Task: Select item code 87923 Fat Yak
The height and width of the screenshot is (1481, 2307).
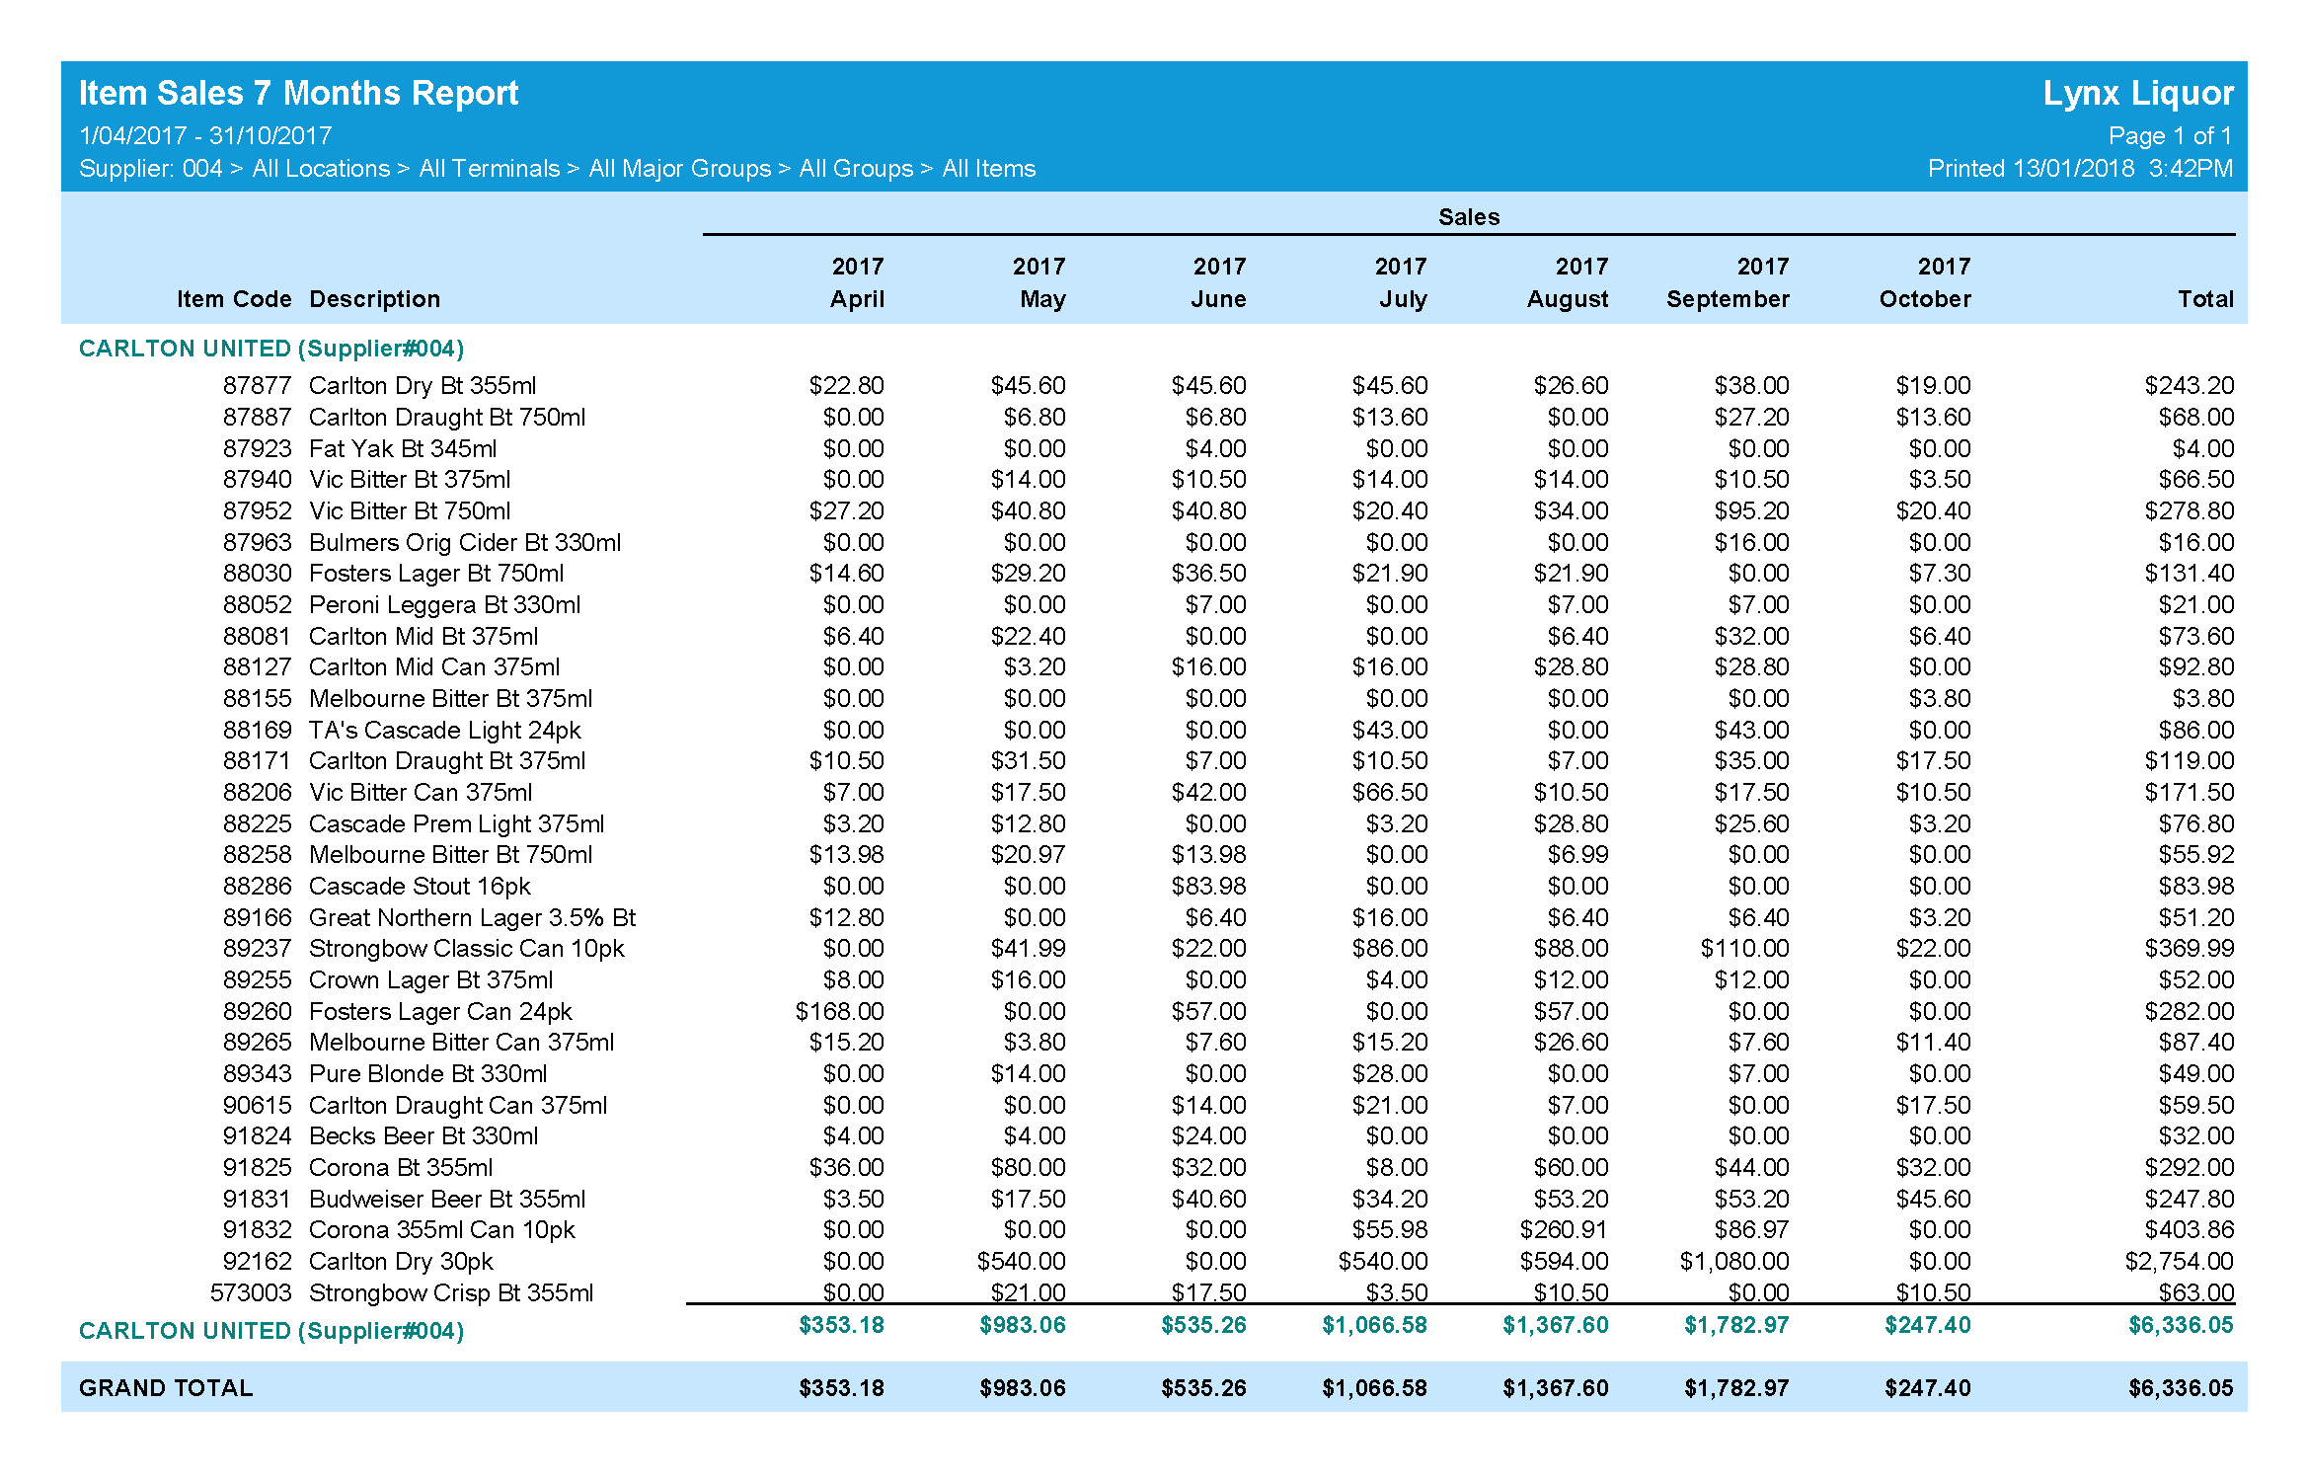Action: [258, 448]
